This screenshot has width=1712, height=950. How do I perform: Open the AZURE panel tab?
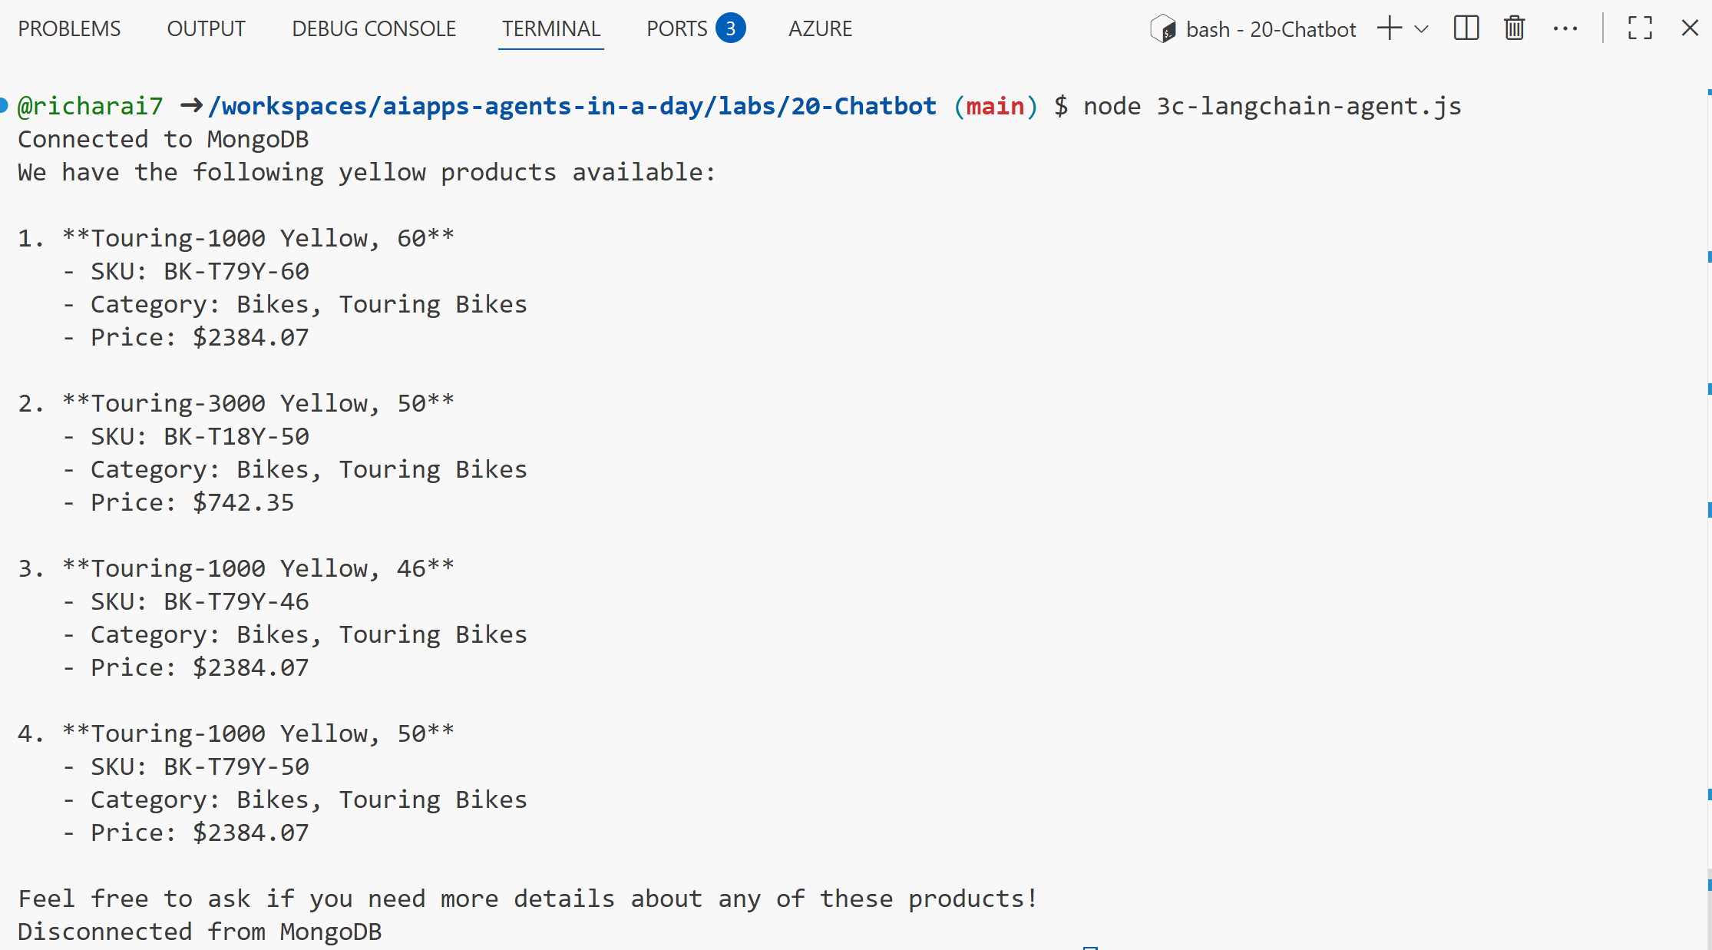[x=820, y=28]
